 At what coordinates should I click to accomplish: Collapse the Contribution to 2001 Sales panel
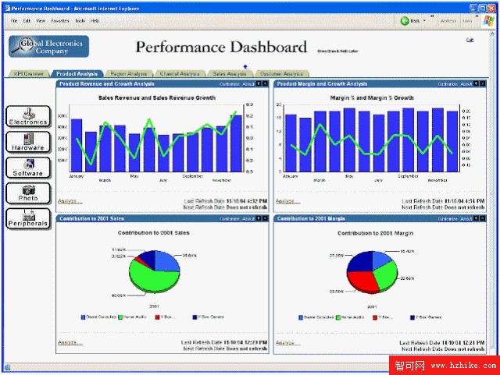click(x=259, y=218)
